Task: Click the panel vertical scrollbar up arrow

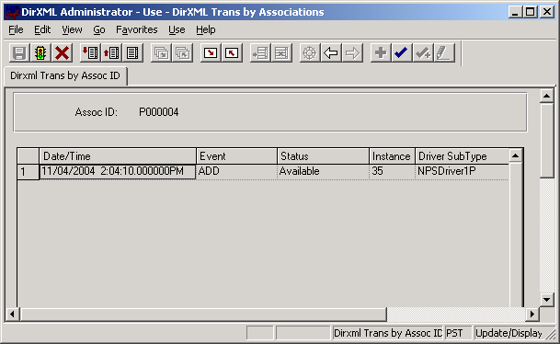Action: (547, 96)
